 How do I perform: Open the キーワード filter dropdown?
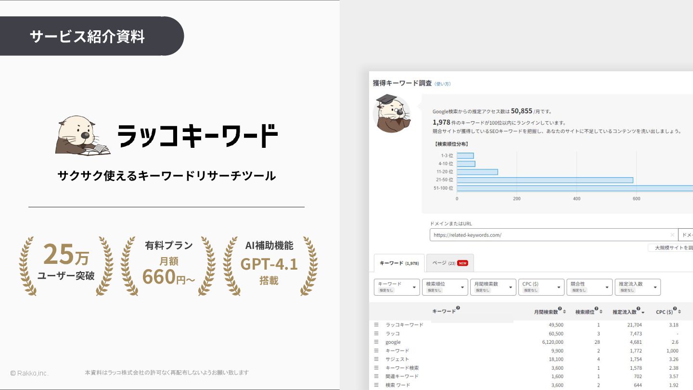point(397,287)
